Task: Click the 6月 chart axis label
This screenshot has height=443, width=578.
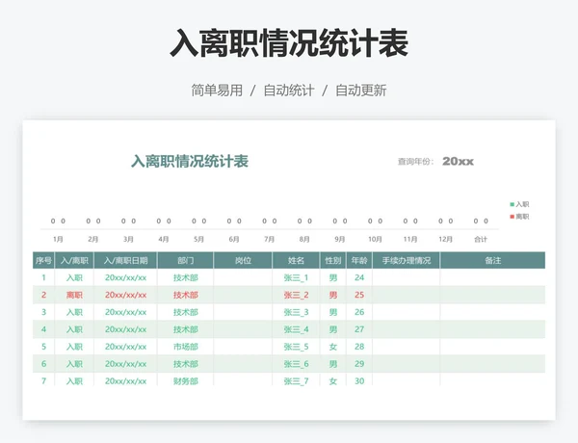Action: point(234,239)
